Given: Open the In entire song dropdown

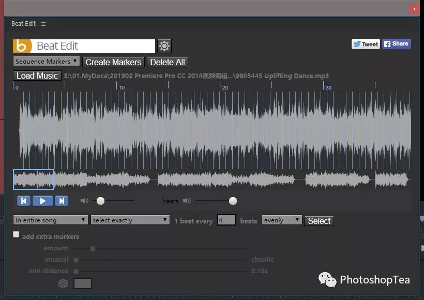Looking at the screenshot, I should 51,220.
